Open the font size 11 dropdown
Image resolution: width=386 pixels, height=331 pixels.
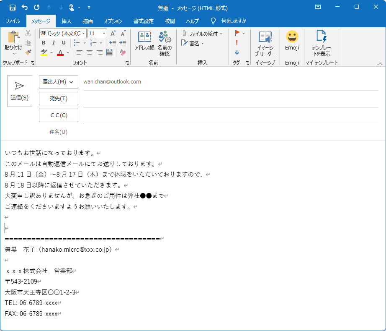[x=104, y=34]
